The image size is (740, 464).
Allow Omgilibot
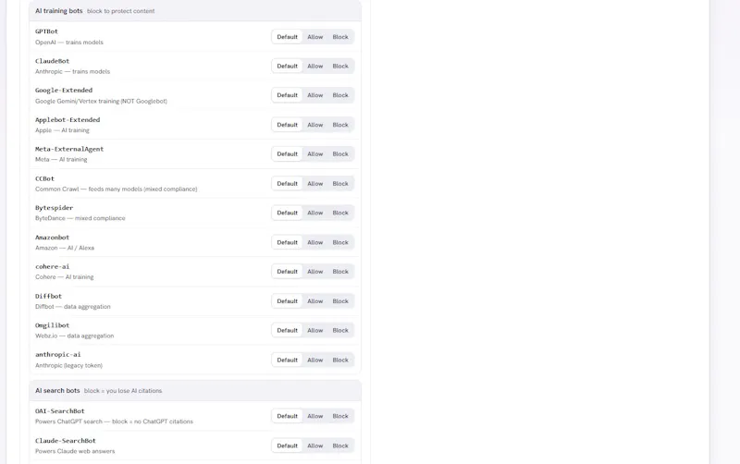315,331
